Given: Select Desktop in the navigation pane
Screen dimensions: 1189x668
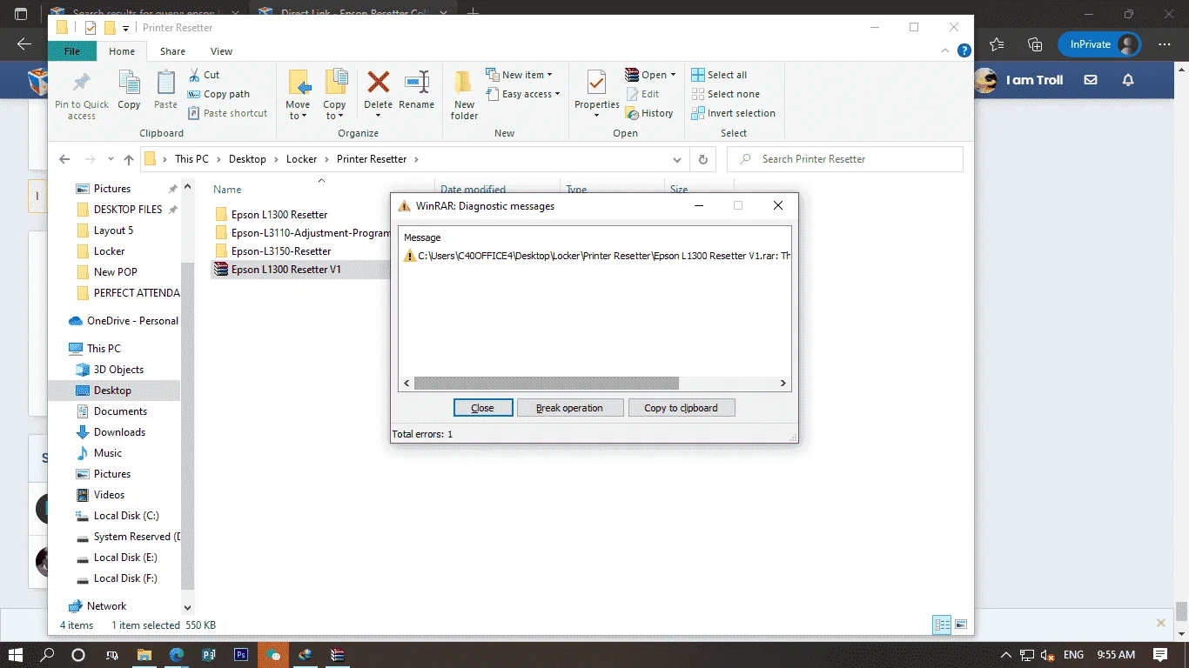Looking at the screenshot, I should tap(112, 391).
